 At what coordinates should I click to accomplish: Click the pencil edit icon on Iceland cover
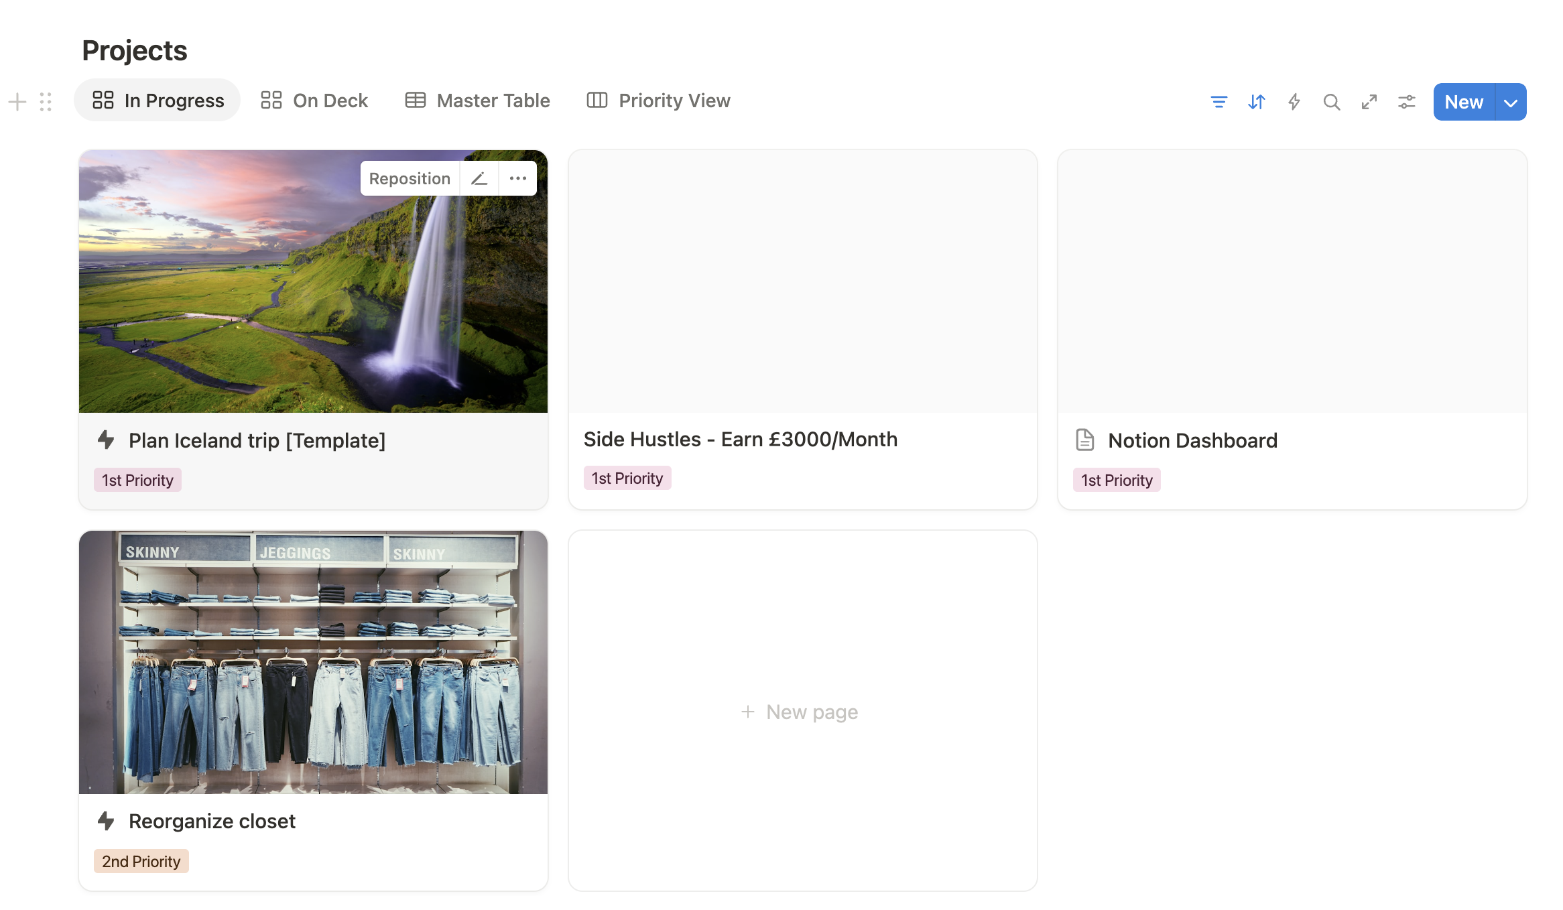(x=479, y=178)
